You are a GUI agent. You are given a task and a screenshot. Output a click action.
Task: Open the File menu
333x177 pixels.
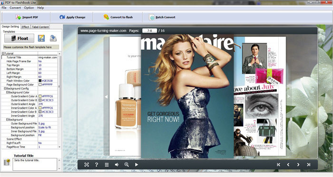[x=4, y=8]
